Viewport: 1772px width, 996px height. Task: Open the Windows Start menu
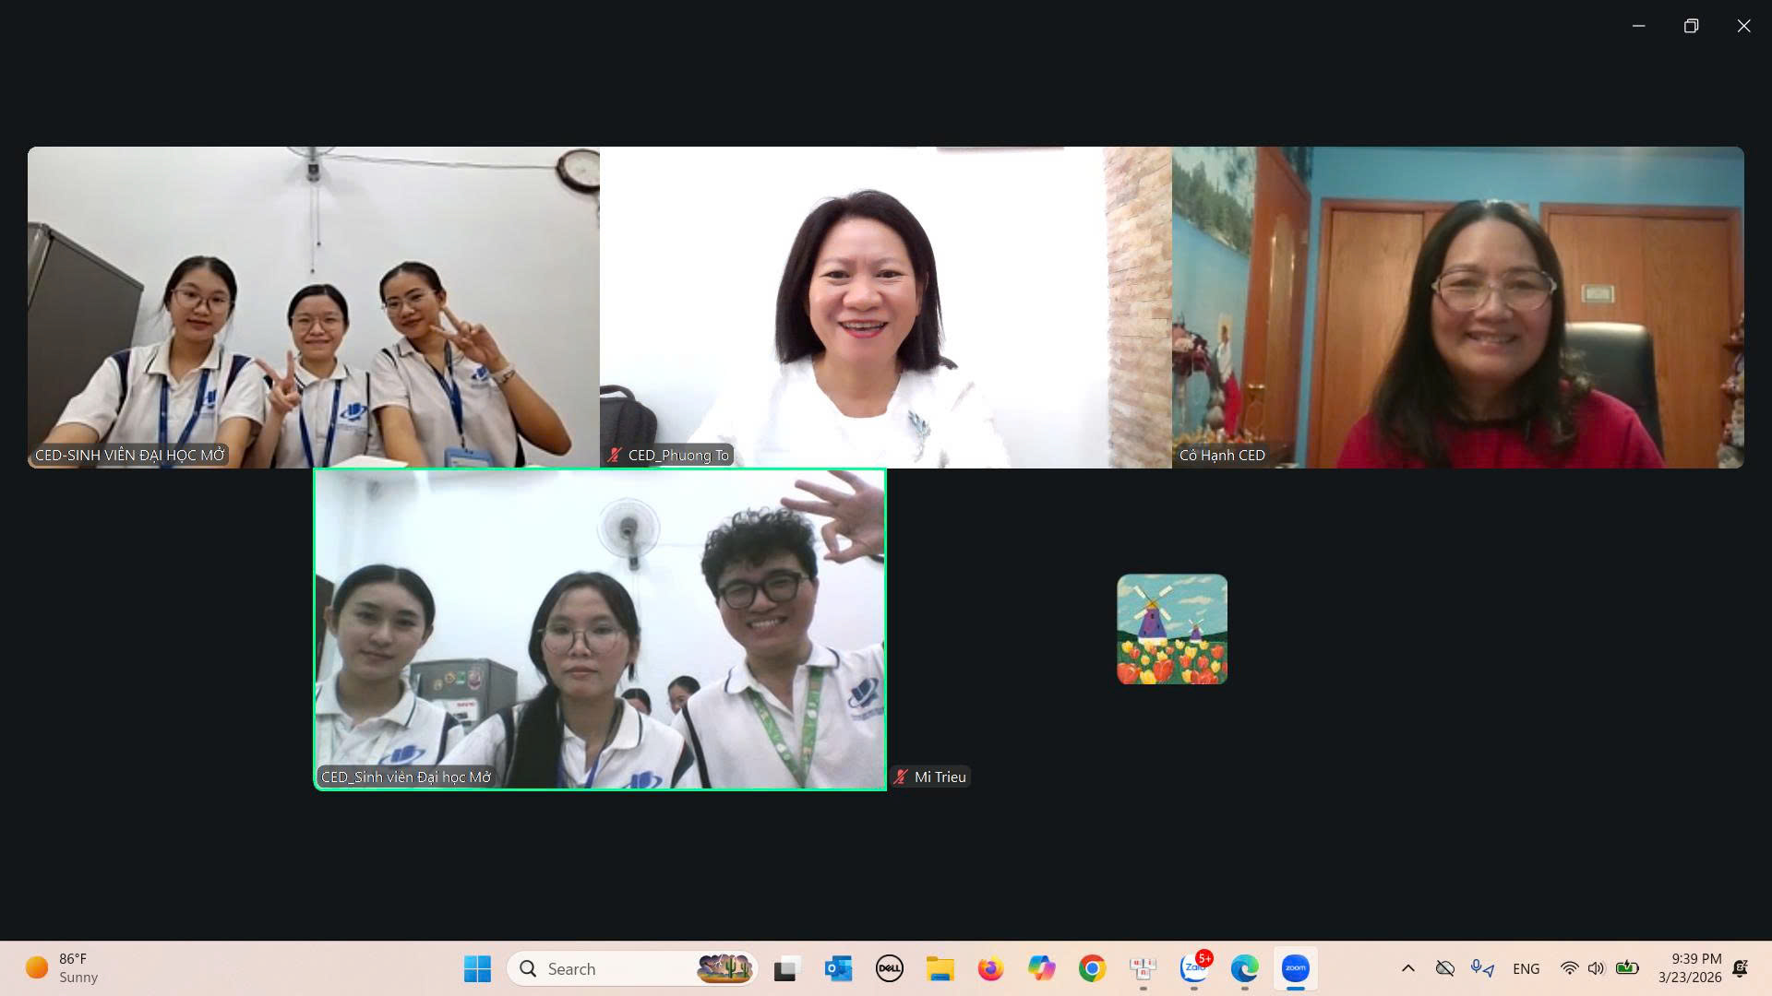(477, 968)
